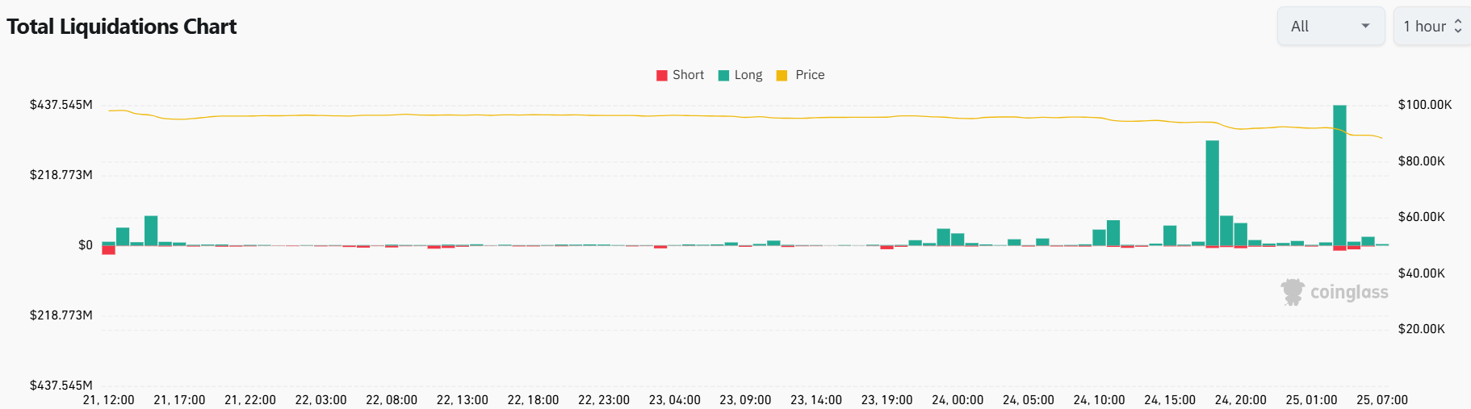The width and height of the screenshot is (1471, 409).
Task: Toggle the Long series legend item
Action: pyautogui.click(x=740, y=75)
